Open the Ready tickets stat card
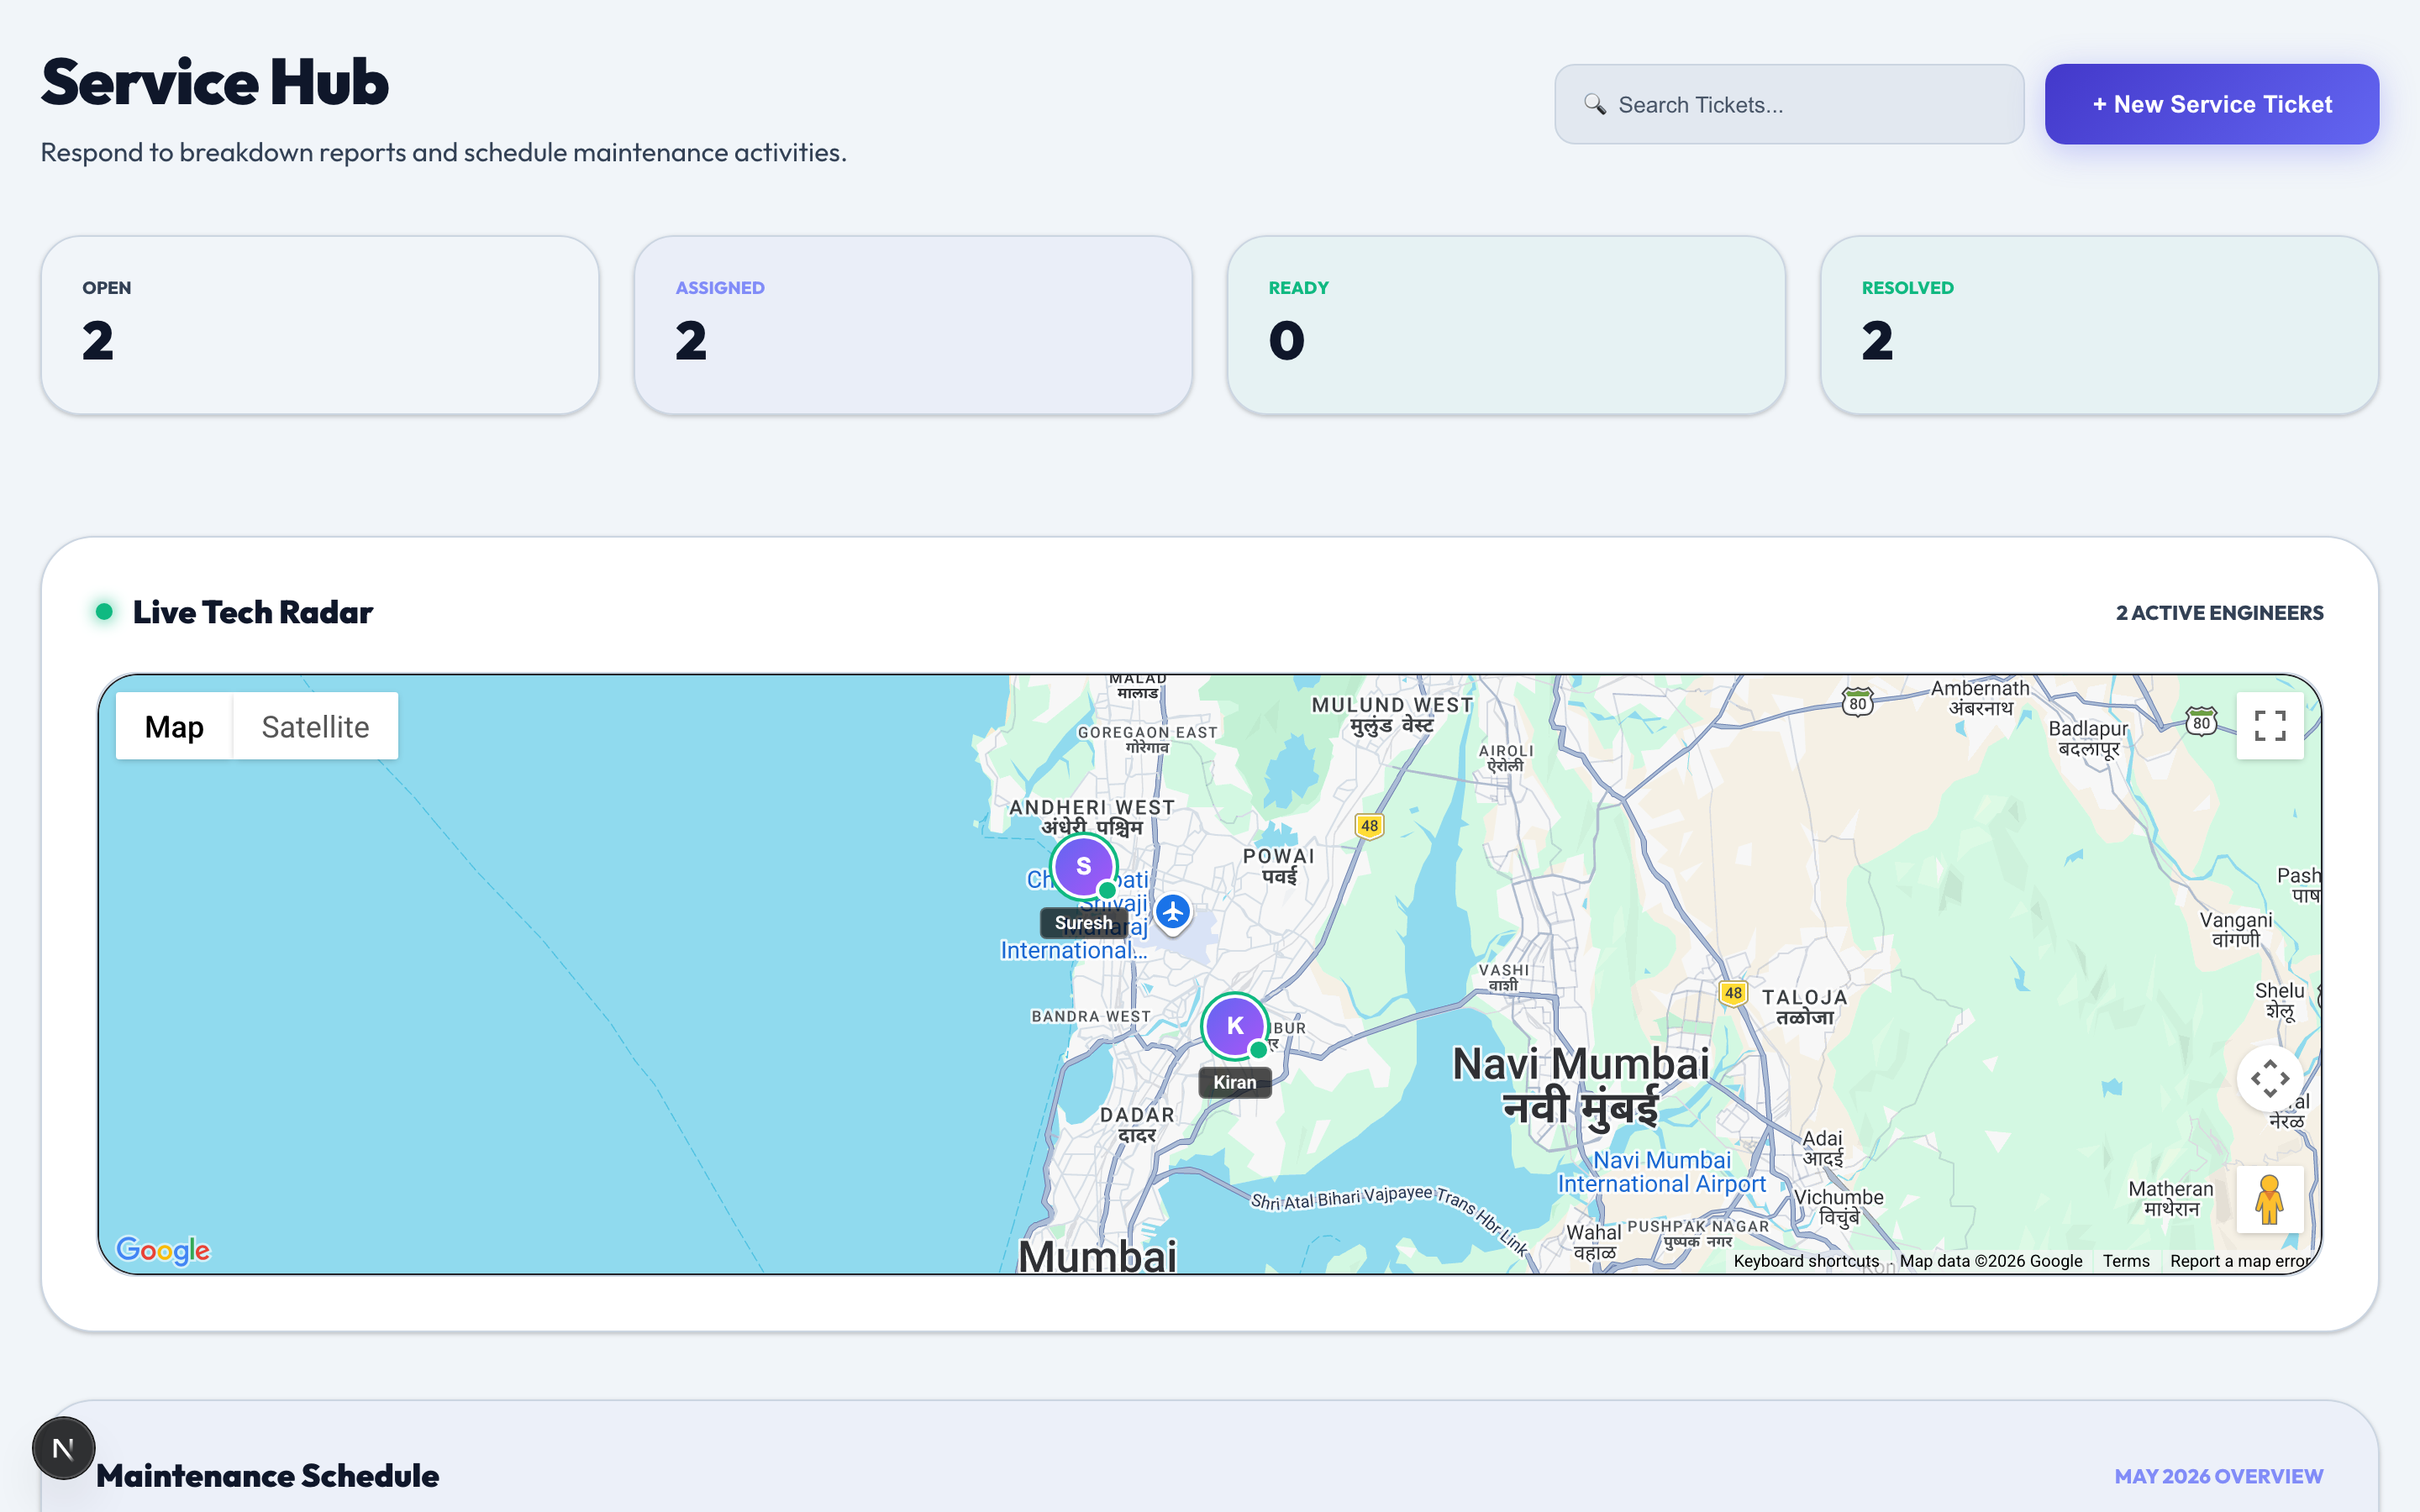2420x1512 pixels. pos(1506,325)
